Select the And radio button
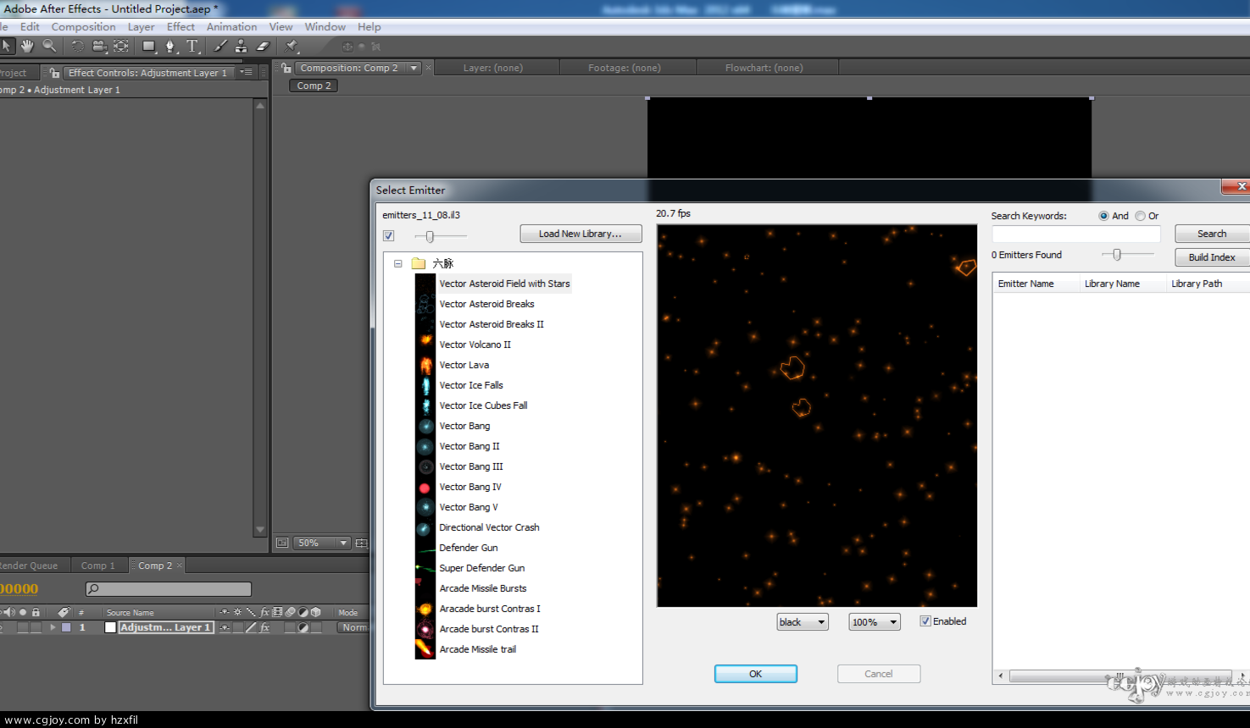 point(1103,216)
